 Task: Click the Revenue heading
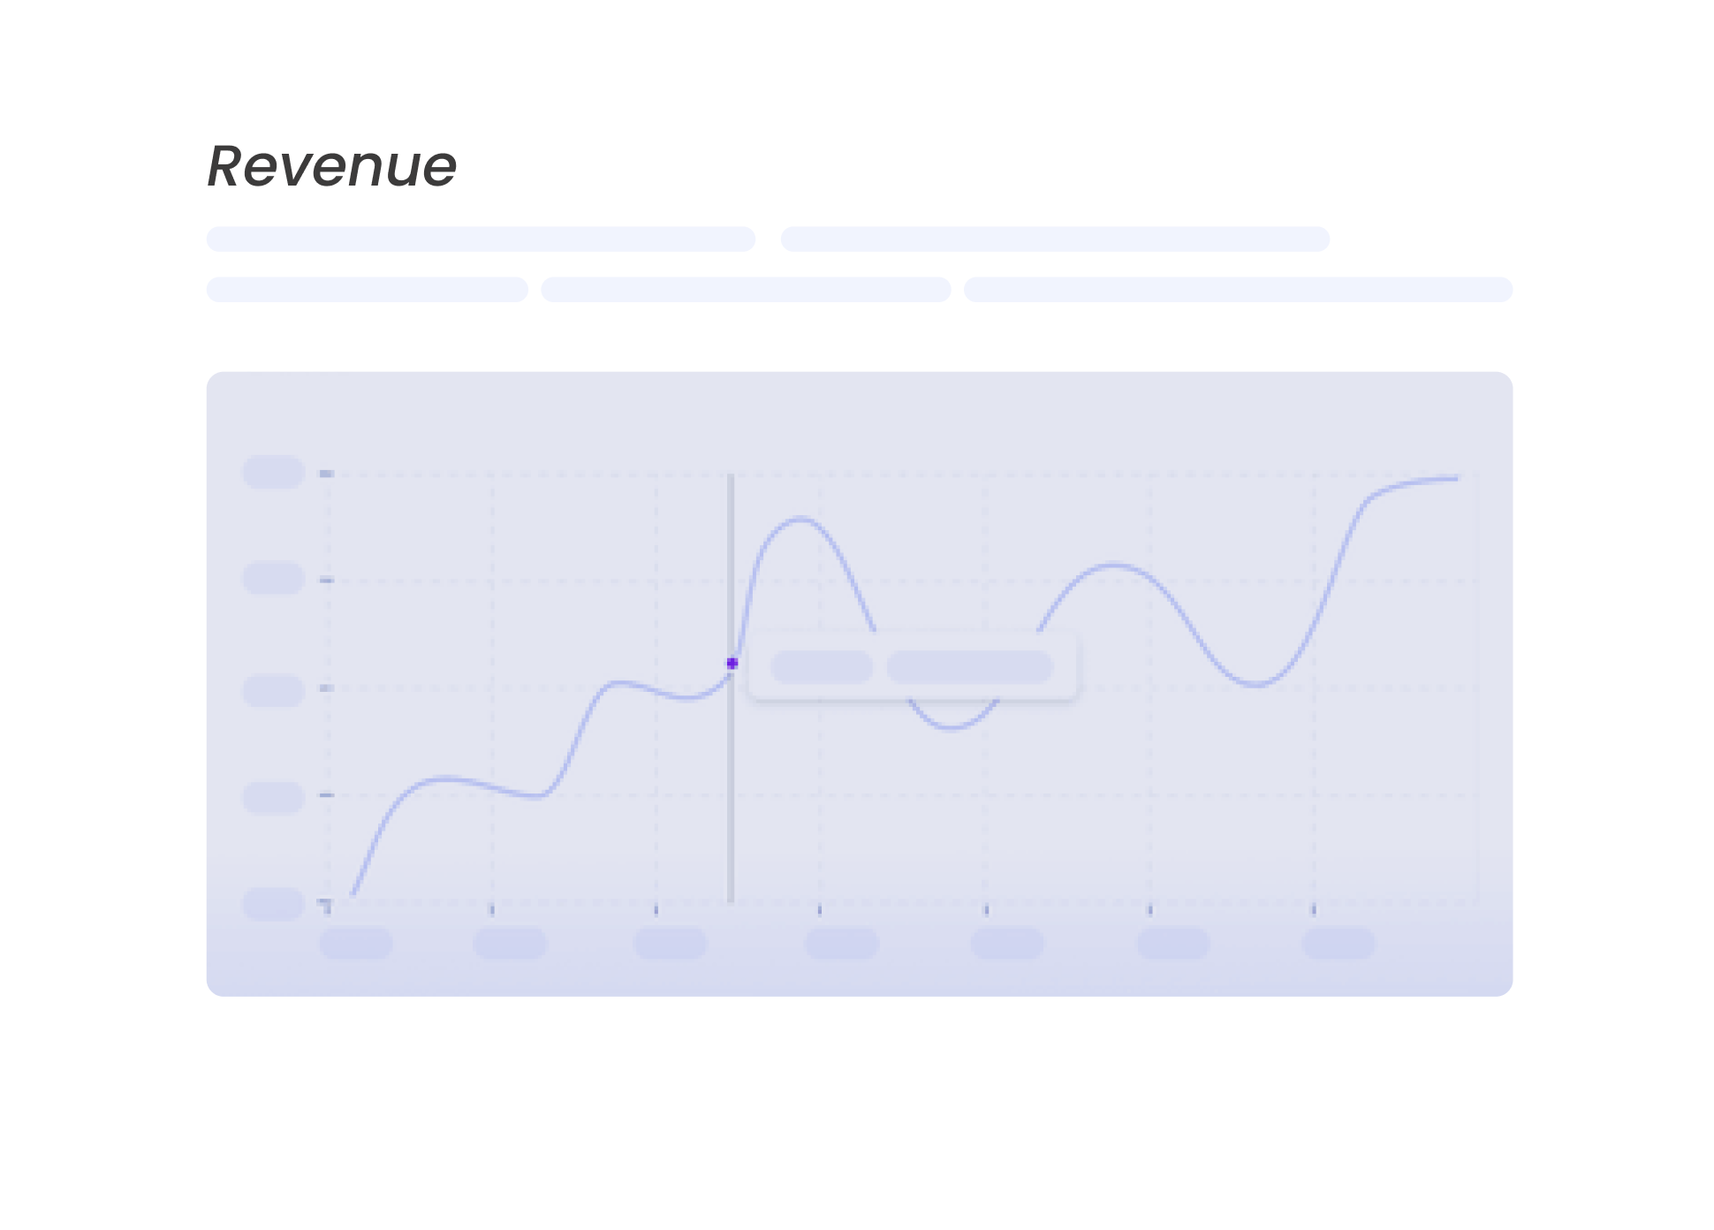click(x=331, y=166)
